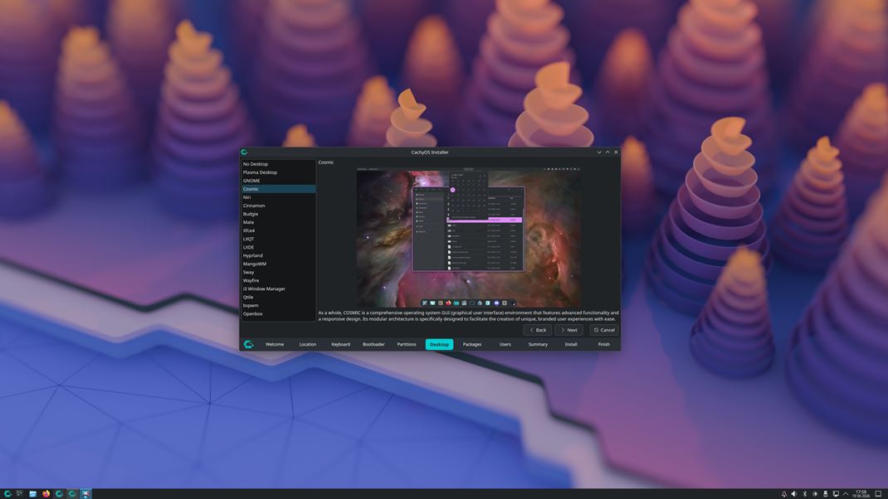Screen dimensions: 888x499
Task: Select GNOME desktop option
Action: [x=279, y=181]
